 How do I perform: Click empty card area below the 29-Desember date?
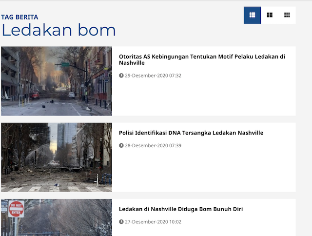[204, 98]
